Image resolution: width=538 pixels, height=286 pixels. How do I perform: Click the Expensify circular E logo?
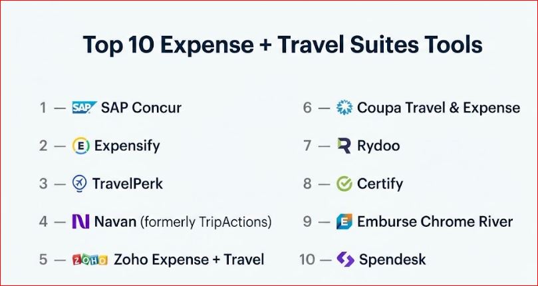[80, 146]
